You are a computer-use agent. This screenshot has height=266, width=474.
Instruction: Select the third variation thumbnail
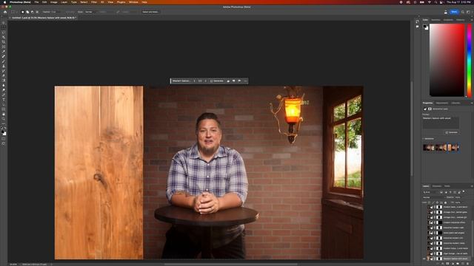pyautogui.click(x=453, y=148)
